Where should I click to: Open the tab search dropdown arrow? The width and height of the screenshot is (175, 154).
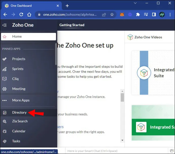tap(135, 3)
